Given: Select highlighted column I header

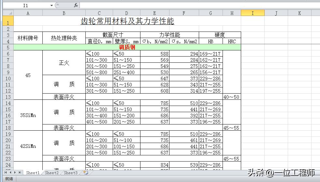Looking at the screenshot, I should pos(253,13).
